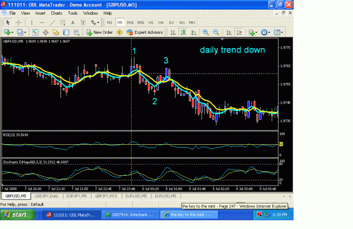Activate the M15 timeframe
Image resolution: width=353 pixels, height=229 pixels.
point(130,23)
